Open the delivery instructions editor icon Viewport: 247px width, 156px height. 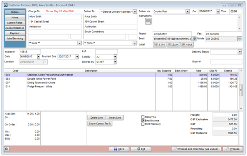tap(148, 21)
